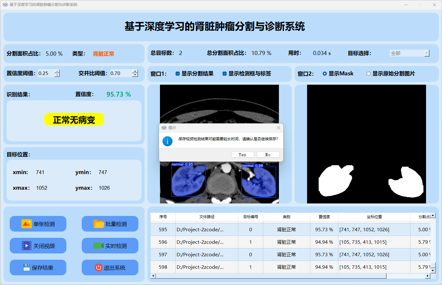Click the single image detection picture icon

click(26, 224)
